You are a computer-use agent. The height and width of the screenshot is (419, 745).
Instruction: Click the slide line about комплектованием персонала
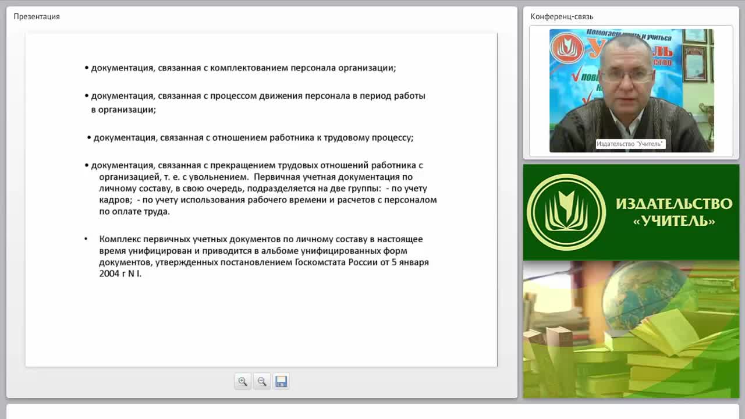[240, 68]
